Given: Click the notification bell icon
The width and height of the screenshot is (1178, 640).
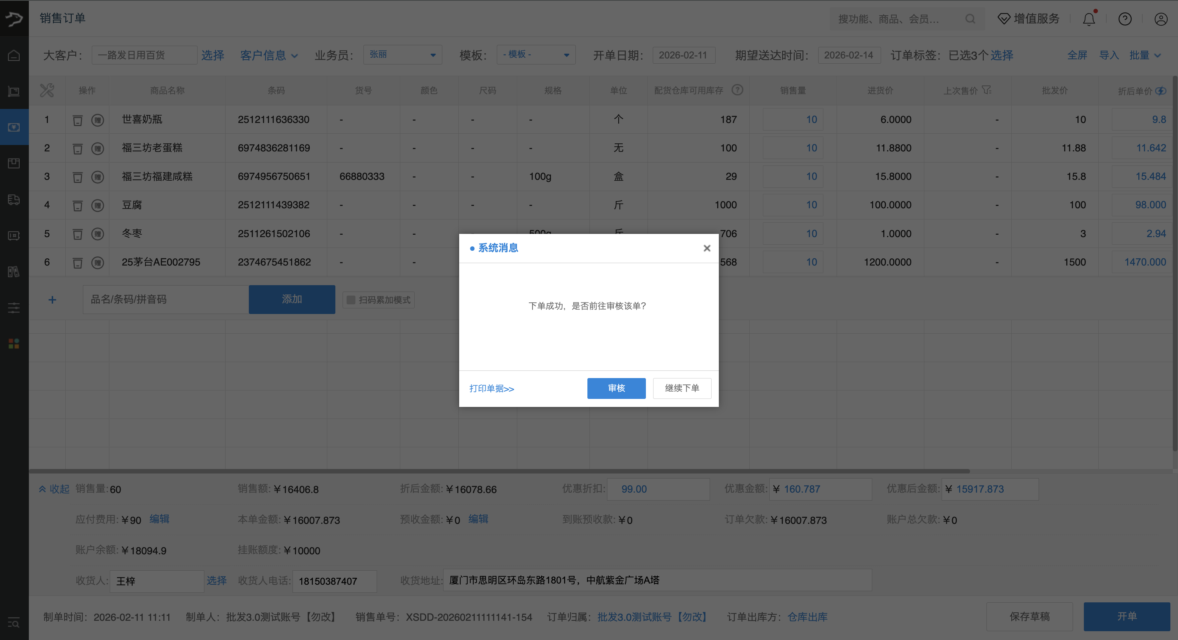Looking at the screenshot, I should tap(1088, 19).
